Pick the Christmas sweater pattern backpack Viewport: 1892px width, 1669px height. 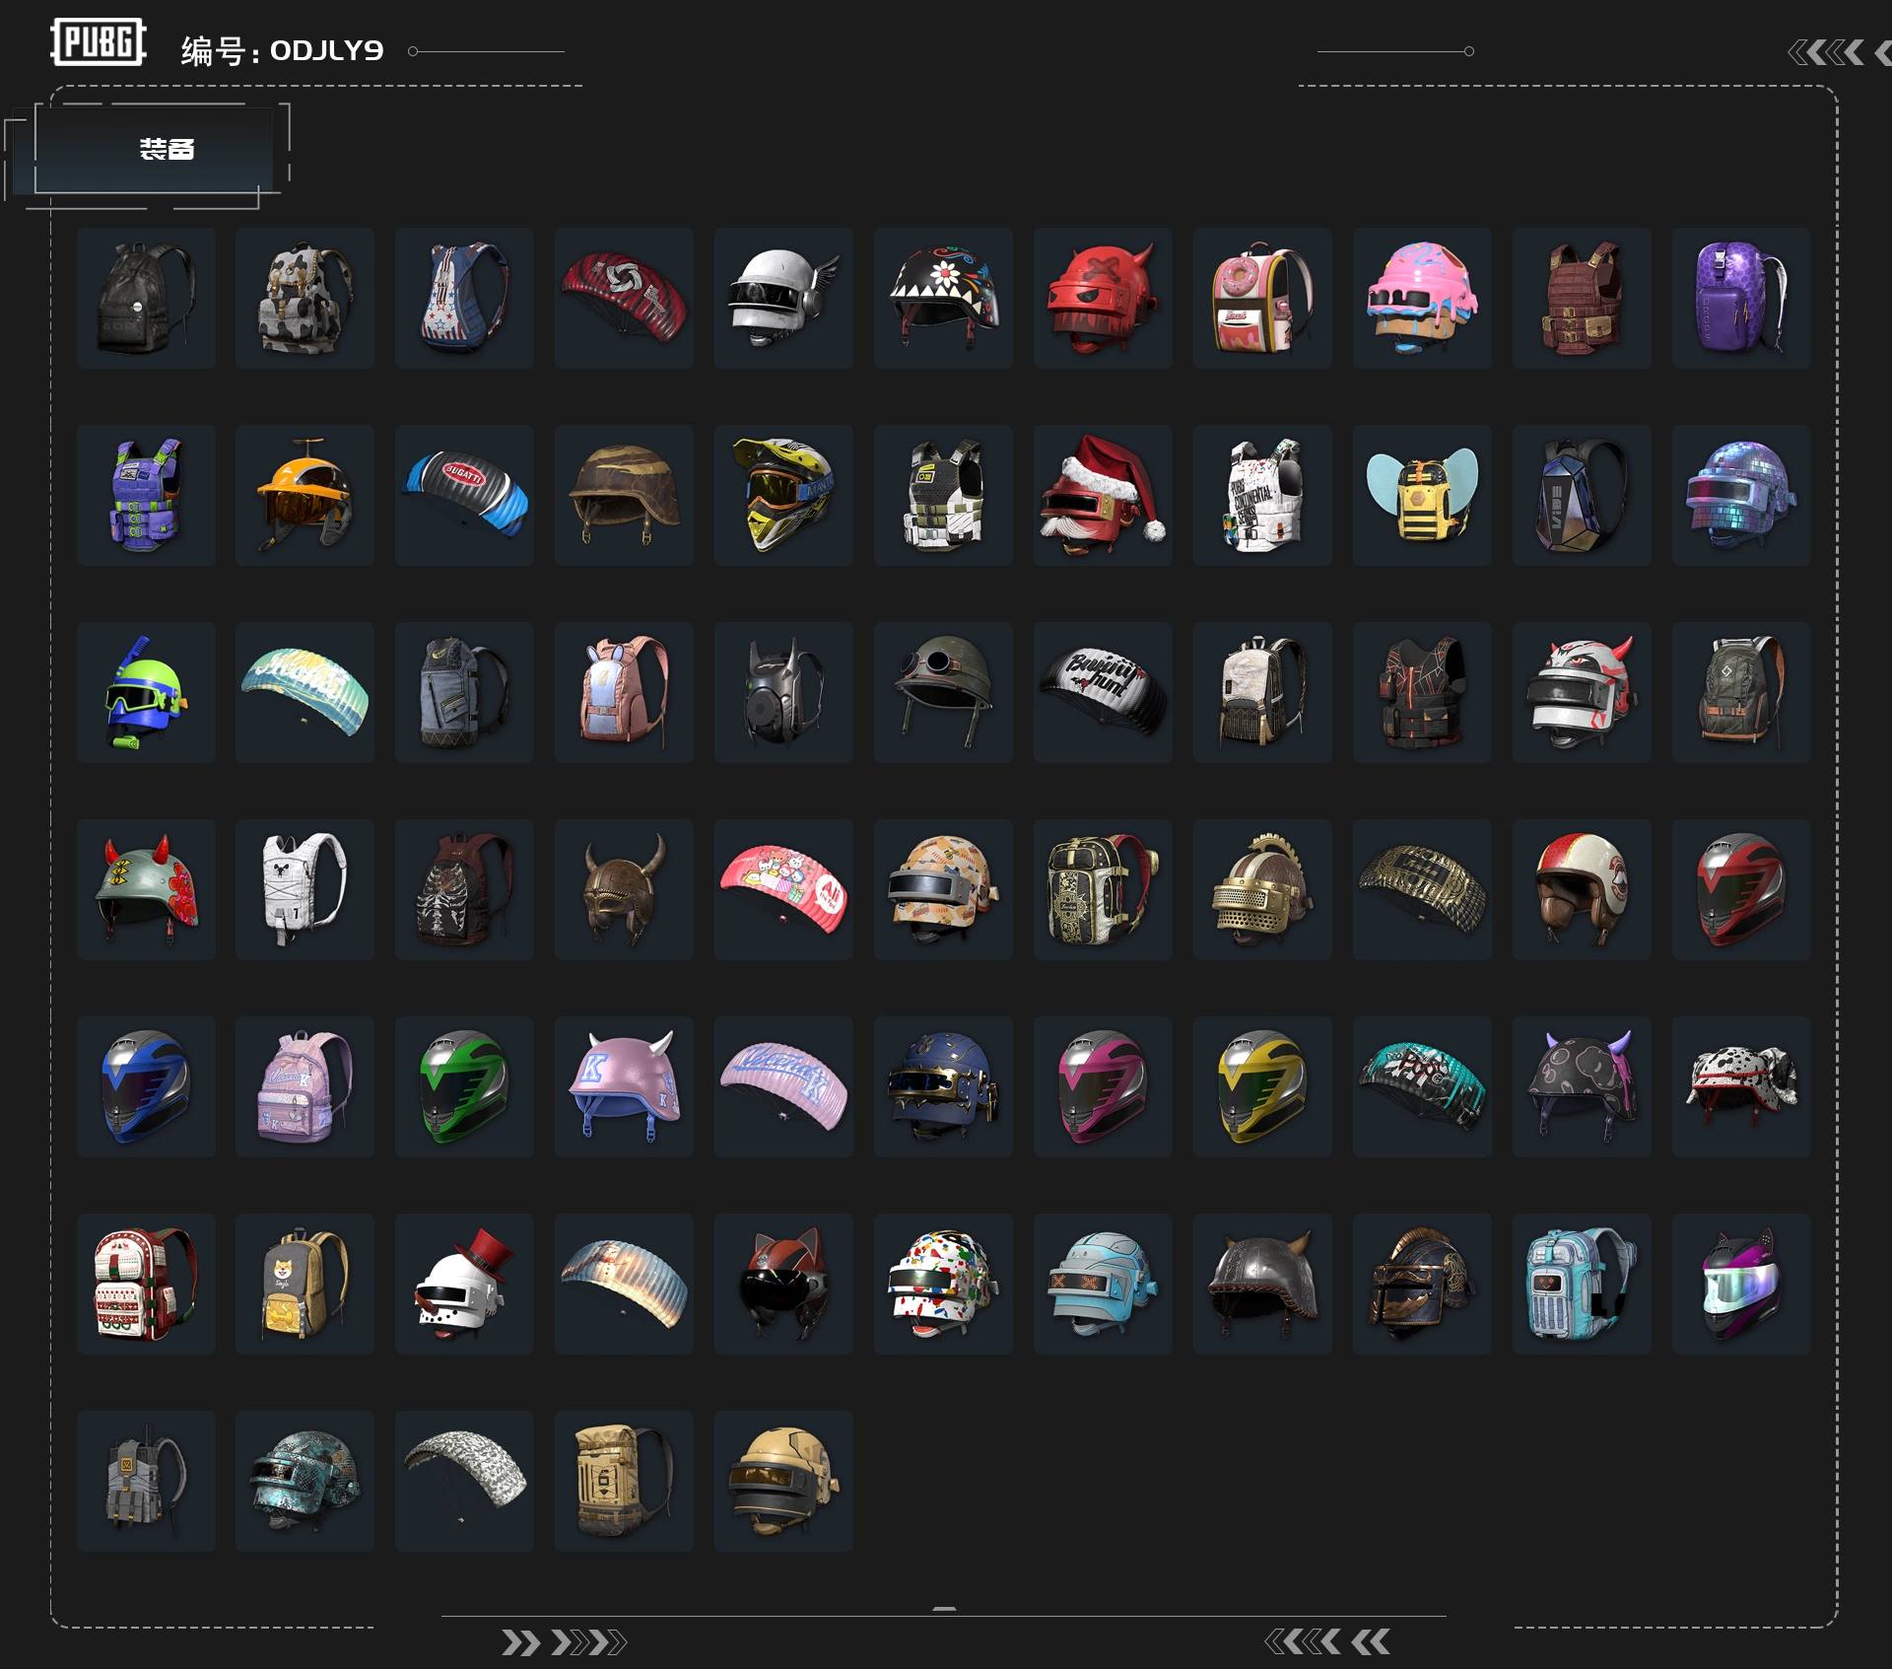pyautogui.click(x=146, y=1284)
